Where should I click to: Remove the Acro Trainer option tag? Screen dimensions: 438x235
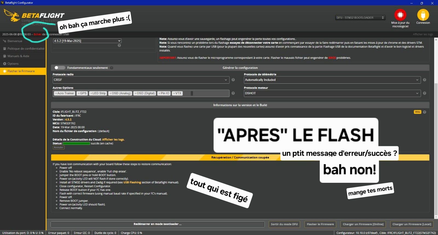[56, 93]
